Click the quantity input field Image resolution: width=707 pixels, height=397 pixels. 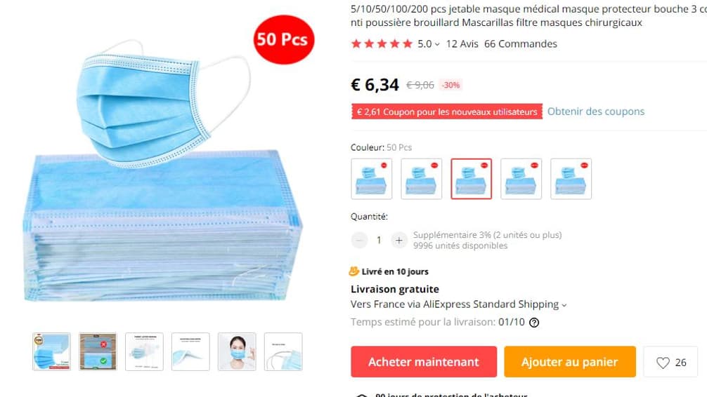[379, 241]
